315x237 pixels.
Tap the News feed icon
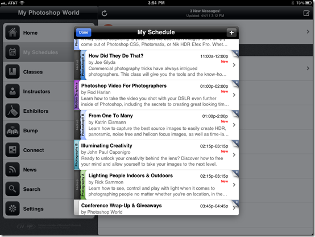pos(13,169)
